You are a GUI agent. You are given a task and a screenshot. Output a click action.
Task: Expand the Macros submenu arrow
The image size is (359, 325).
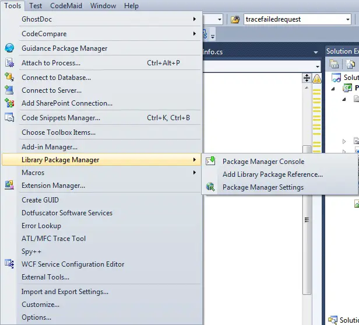click(x=195, y=172)
